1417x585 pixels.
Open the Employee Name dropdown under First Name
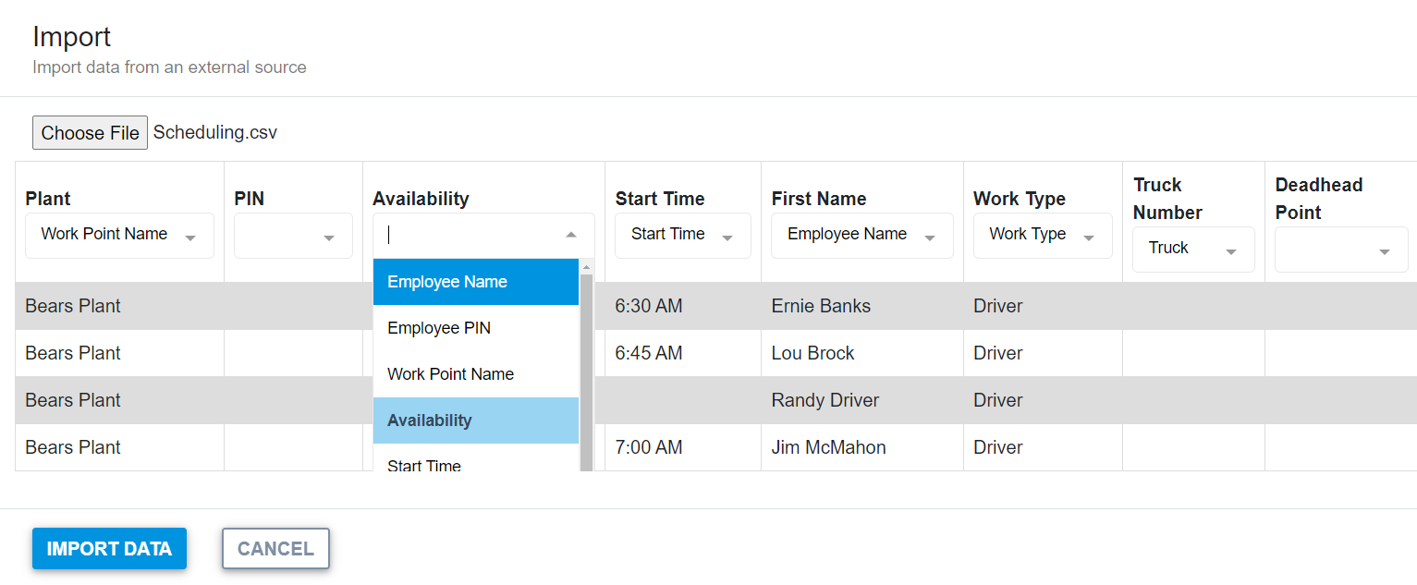click(x=861, y=236)
